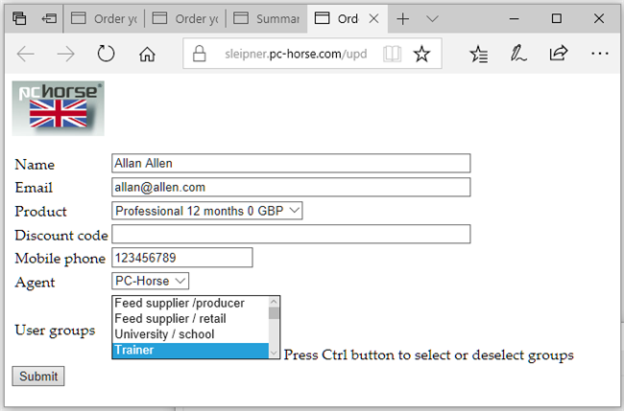Select University / school group

tap(191, 334)
